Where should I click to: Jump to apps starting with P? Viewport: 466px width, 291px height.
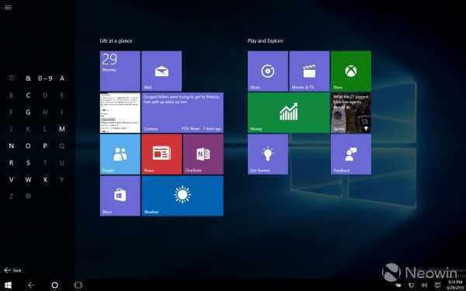click(x=45, y=146)
